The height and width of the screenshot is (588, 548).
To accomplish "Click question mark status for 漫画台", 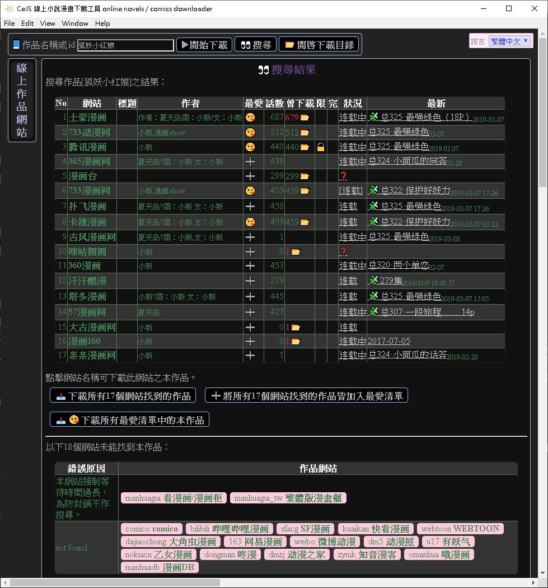I will [x=343, y=176].
